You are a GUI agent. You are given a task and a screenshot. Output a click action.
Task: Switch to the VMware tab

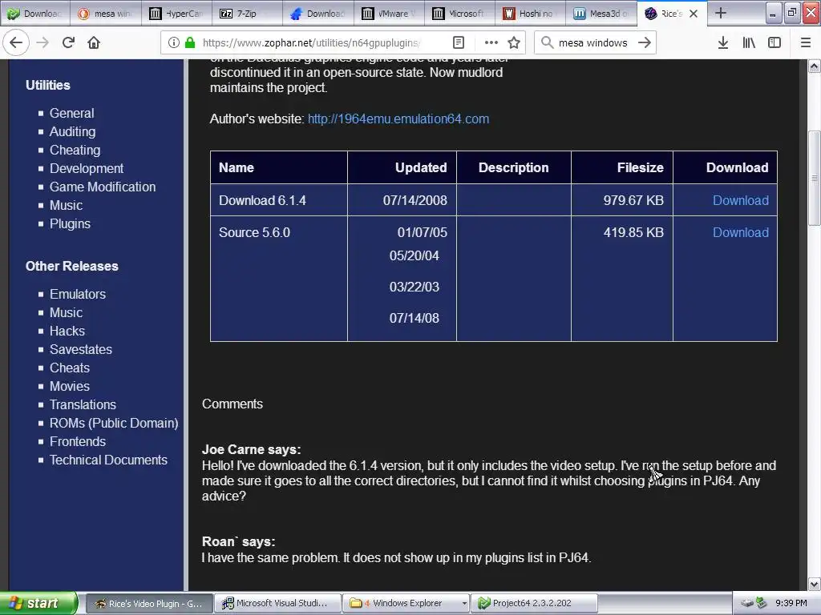click(389, 14)
